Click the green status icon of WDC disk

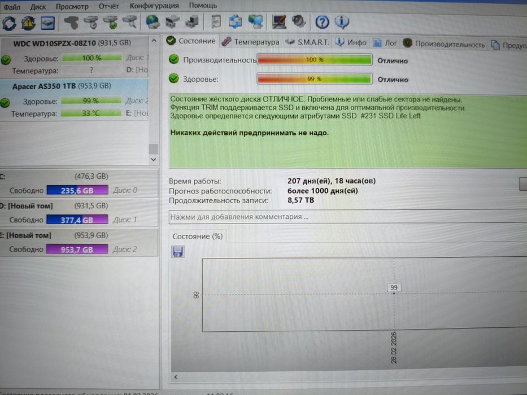(6, 60)
